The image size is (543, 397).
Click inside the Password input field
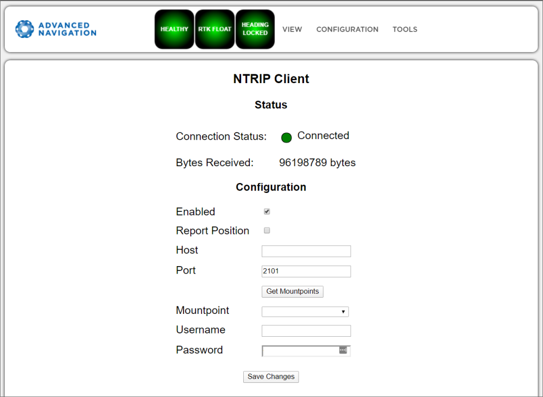pyautogui.click(x=300, y=351)
